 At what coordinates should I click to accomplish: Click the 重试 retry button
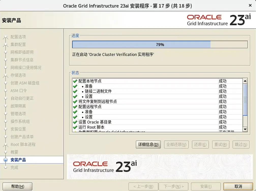click(220, 145)
